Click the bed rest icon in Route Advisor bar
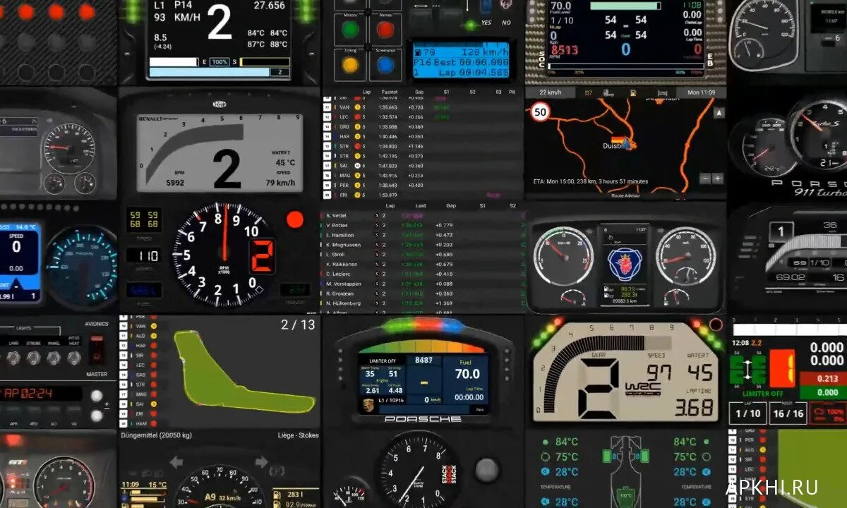Image resolution: width=847 pixels, height=508 pixels. 663,92
